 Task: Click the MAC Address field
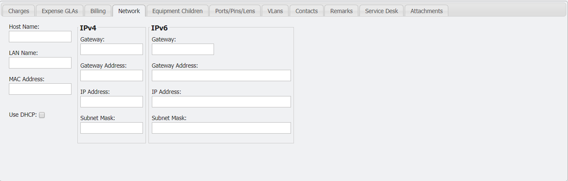pos(40,89)
